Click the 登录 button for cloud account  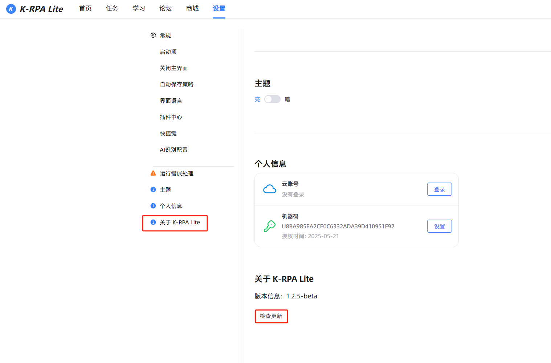(x=440, y=189)
